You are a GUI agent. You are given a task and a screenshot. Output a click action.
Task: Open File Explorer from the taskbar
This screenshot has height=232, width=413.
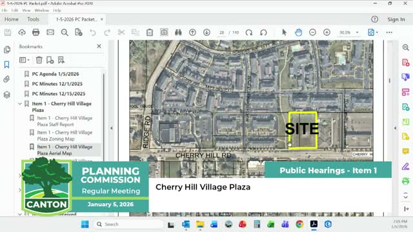click(200, 224)
